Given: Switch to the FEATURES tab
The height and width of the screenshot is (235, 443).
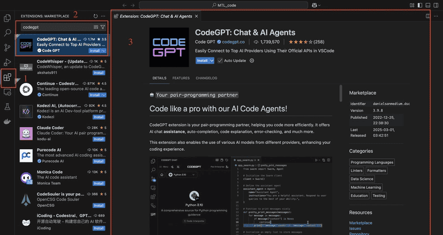Looking at the screenshot, I should [181, 78].
